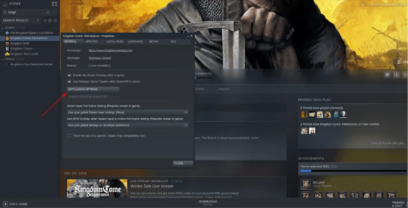Click the ALL tag on the hero banner

coord(363,5)
